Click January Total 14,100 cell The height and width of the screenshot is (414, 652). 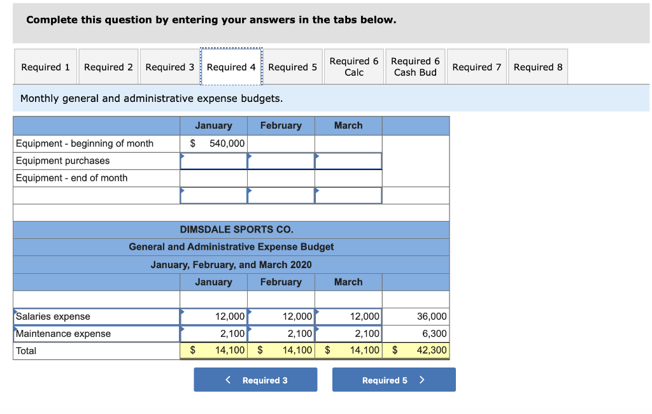click(x=214, y=351)
